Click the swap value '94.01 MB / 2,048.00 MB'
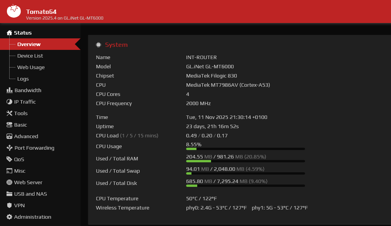 pos(215,169)
